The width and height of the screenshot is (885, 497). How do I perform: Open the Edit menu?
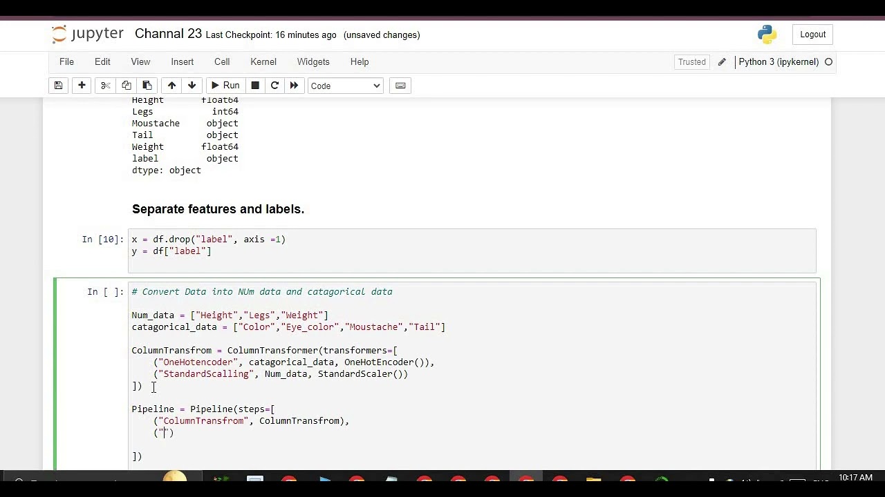point(102,61)
